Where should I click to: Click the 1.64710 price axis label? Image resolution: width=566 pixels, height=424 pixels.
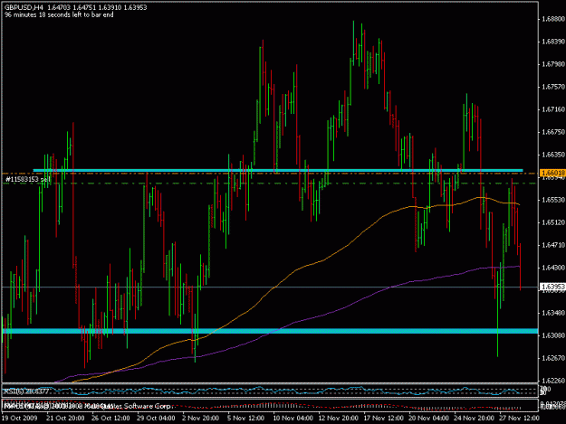point(553,245)
